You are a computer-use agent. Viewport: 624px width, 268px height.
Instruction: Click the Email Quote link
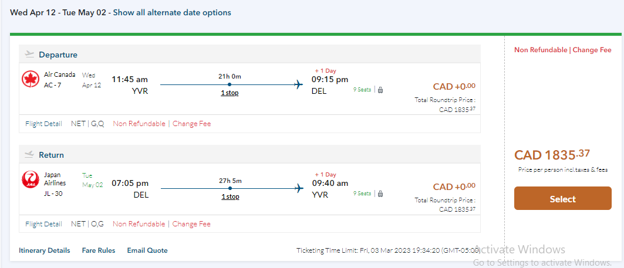tap(147, 250)
